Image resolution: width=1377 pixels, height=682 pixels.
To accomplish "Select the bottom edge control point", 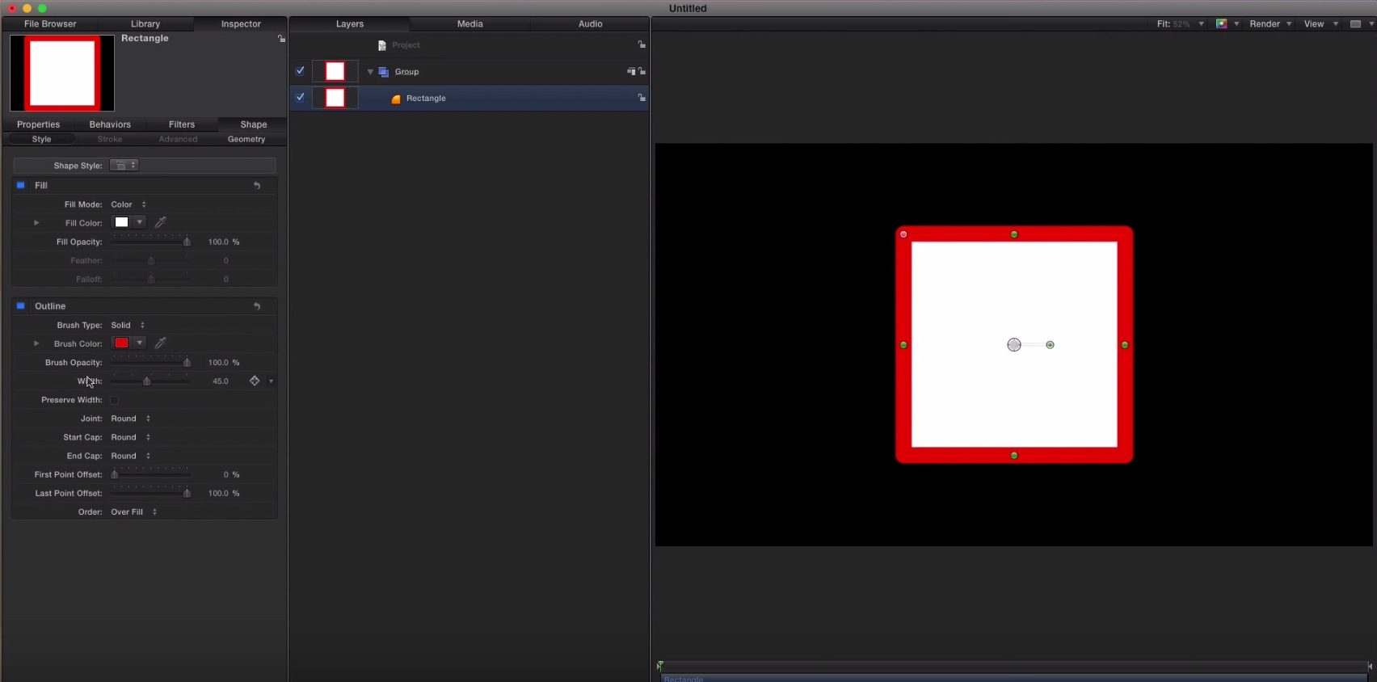I will pos(1014,456).
